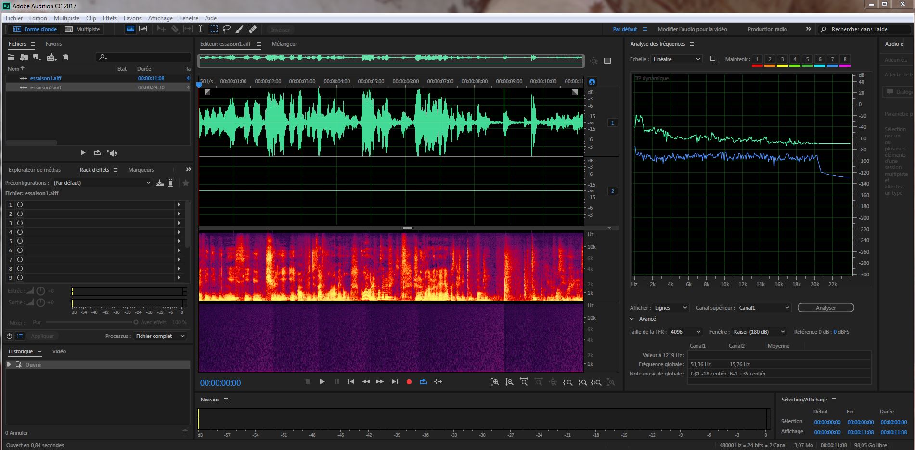Toggle the effects rack main power button
This screenshot has height=450, width=915.
pos(9,336)
